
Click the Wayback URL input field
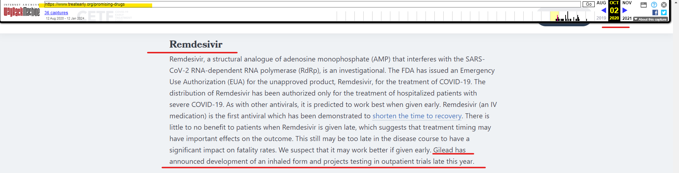pos(312,4)
